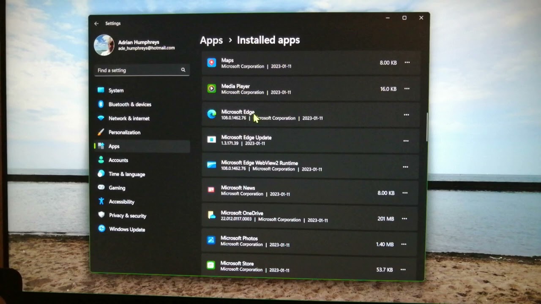Screen dimensions: 541x304
Task: Click the Find a setting search field
Action: [142, 70]
